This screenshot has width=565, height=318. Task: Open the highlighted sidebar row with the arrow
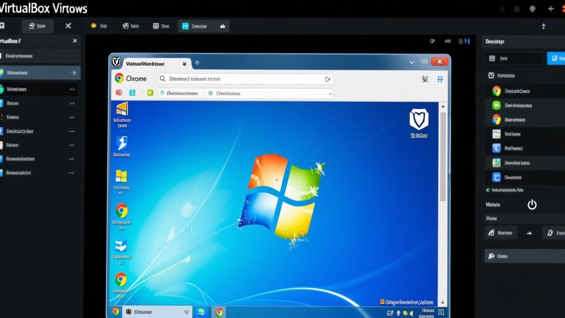(40, 72)
